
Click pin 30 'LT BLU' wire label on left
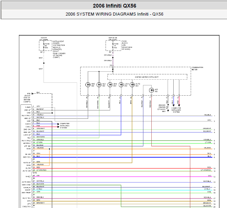pos(39,189)
